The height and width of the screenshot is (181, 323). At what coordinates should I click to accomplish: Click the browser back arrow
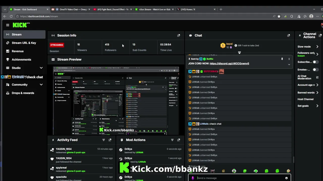coord(5,16)
